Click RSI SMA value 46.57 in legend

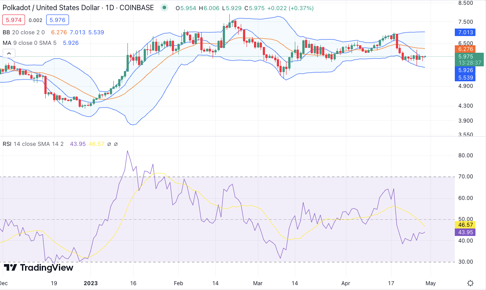96,144
